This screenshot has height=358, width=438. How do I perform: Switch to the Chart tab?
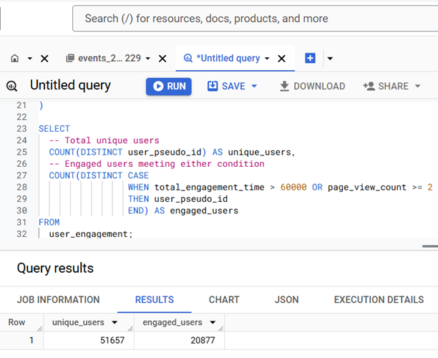[x=224, y=299]
